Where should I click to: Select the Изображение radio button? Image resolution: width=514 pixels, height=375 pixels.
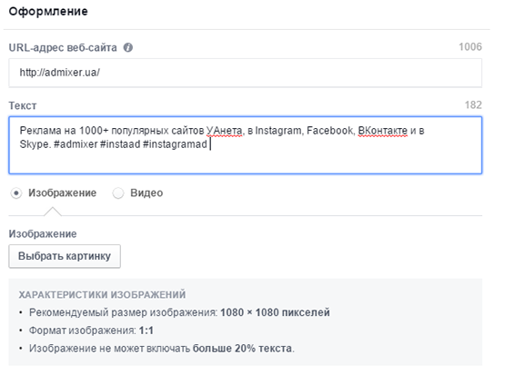coord(16,193)
